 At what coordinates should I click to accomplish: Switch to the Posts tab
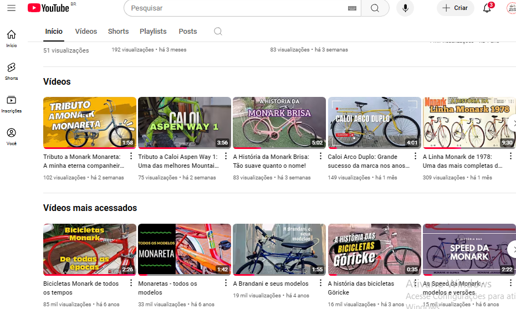click(187, 31)
